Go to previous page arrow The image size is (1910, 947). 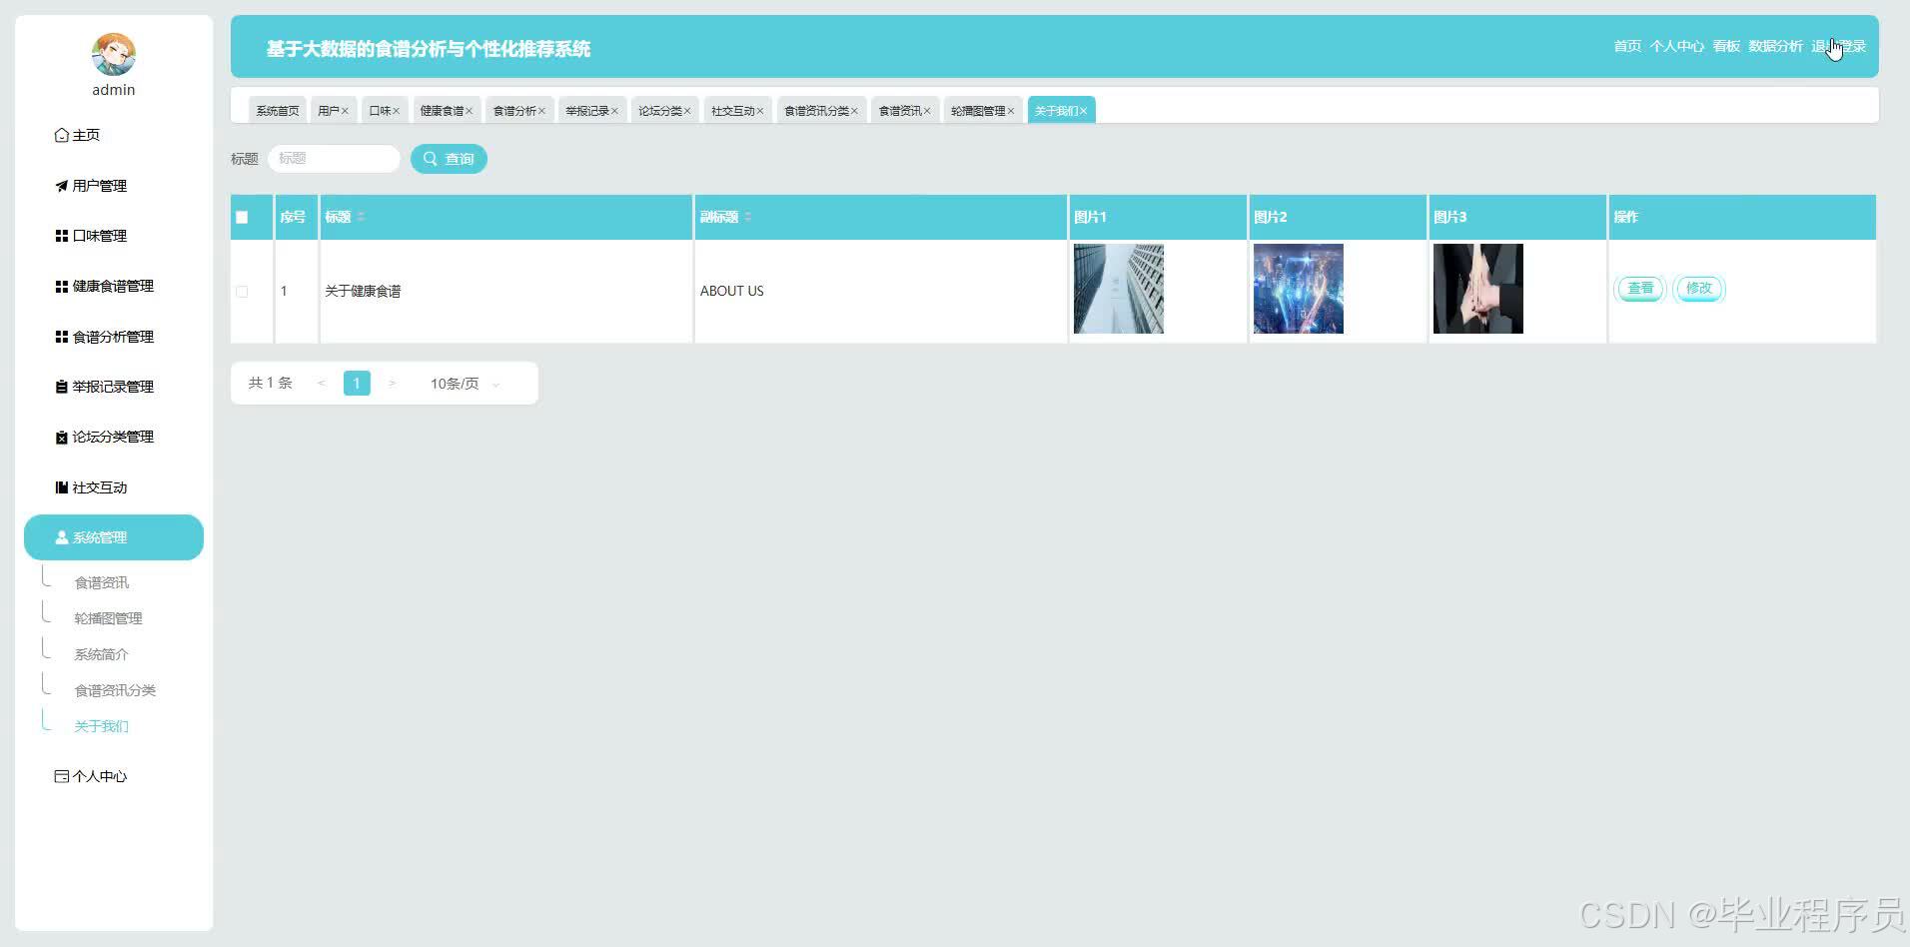point(322,384)
